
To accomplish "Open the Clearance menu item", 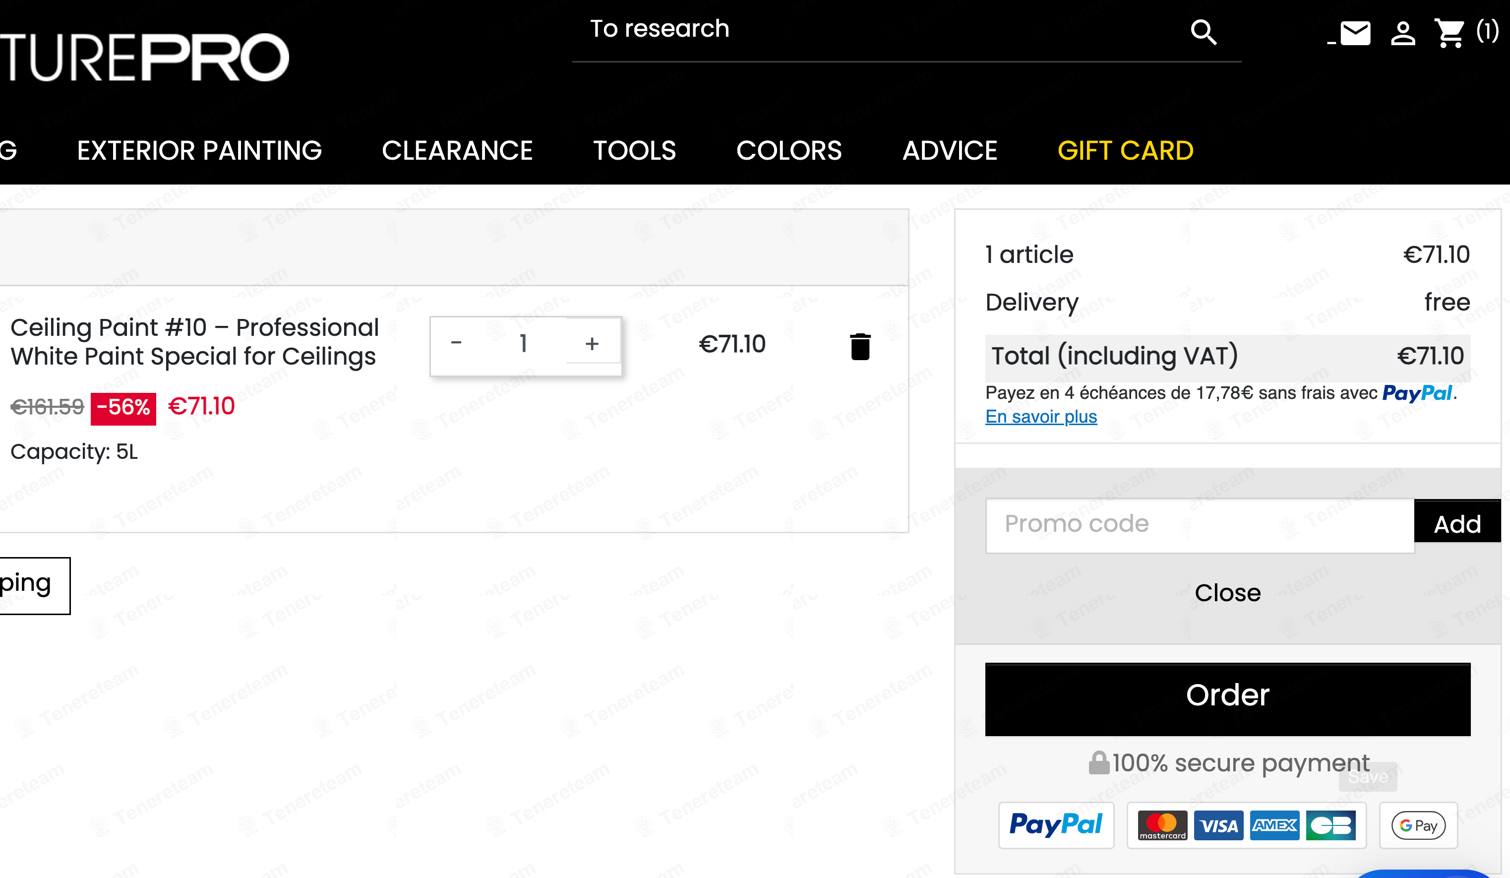I will point(457,150).
